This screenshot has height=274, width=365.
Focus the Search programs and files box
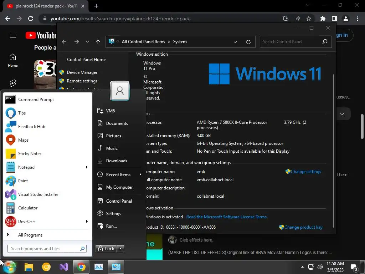pos(47,249)
